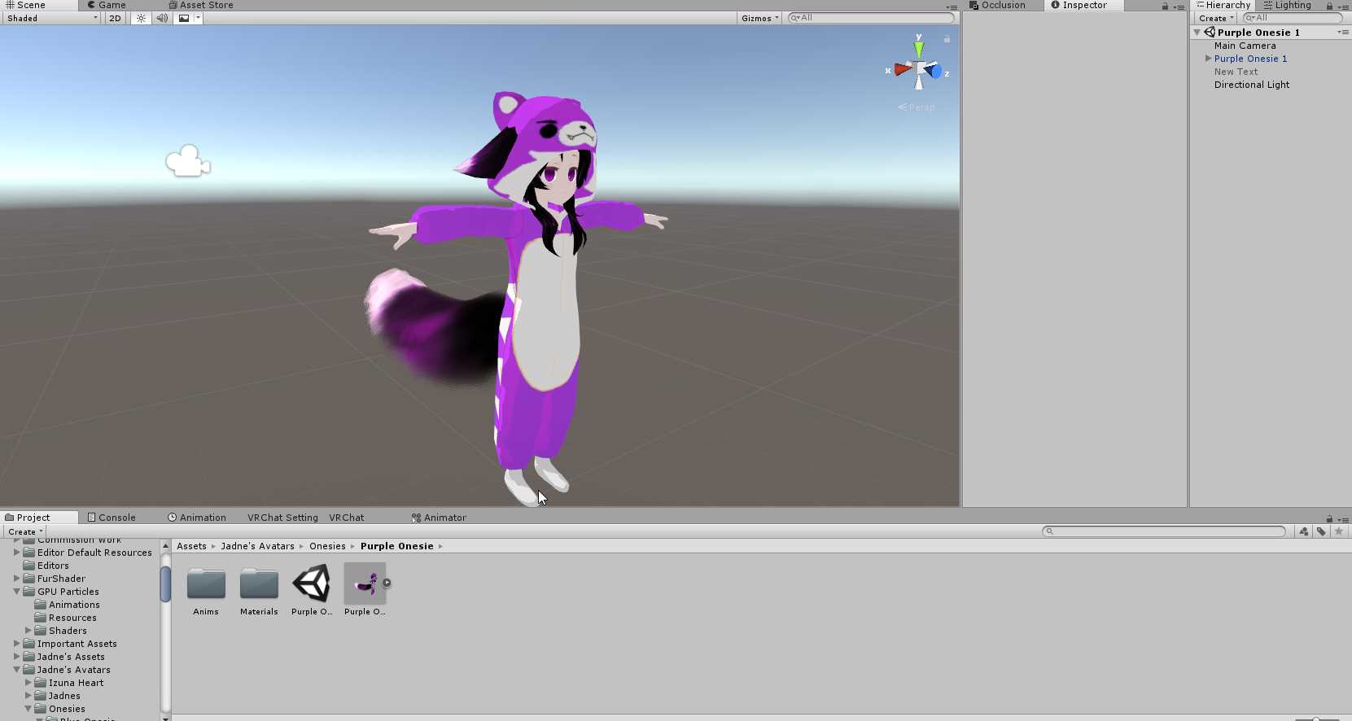This screenshot has width=1352, height=721.
Task: Expand Purple Onesie 1 object in Hierarchy
Action: pyautogui.click(x=1208, y=59)
